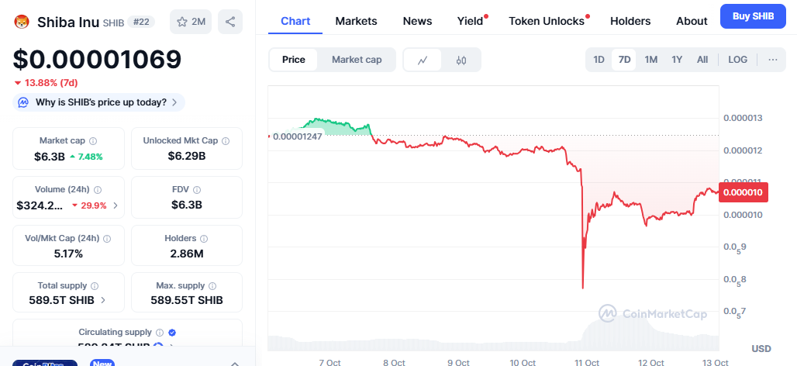Viewport: 797px width, 366px height.
Task: Open the Markets tab
Action: 356,21
